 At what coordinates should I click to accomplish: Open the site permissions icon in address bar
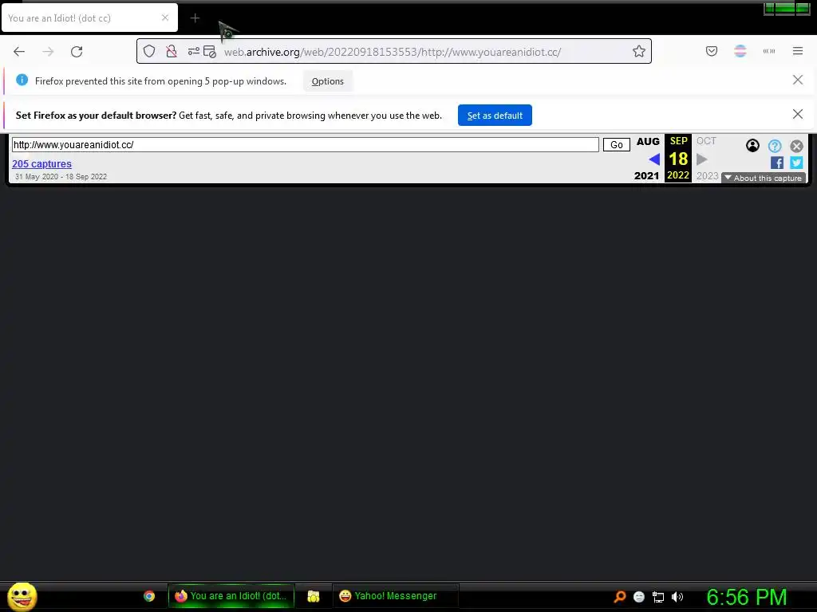pyautogui.click(x=193, y=51)
